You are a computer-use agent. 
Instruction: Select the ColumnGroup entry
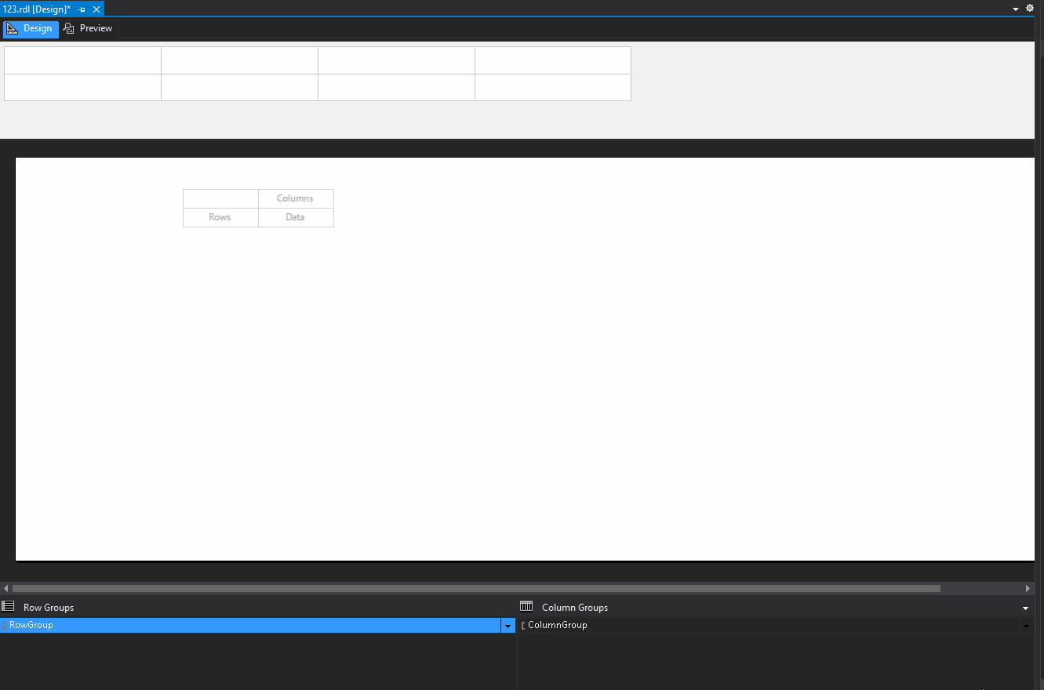click(x=769, y=626)
